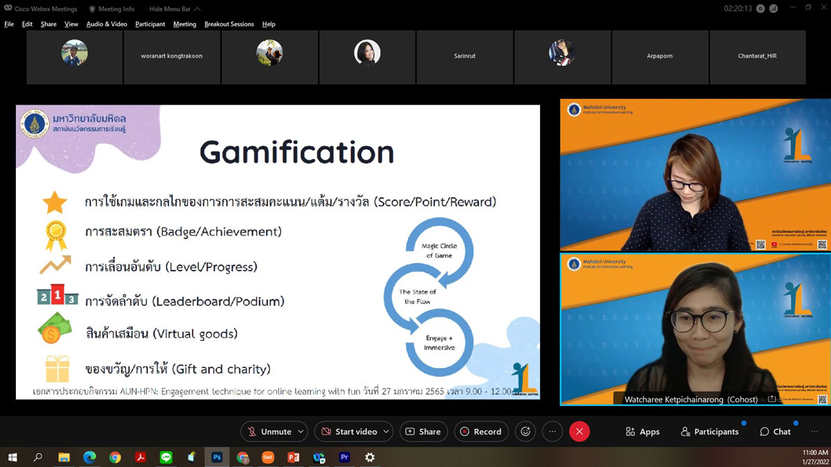Open the Apps panel

pyautogui.click(x=642, y=432)
